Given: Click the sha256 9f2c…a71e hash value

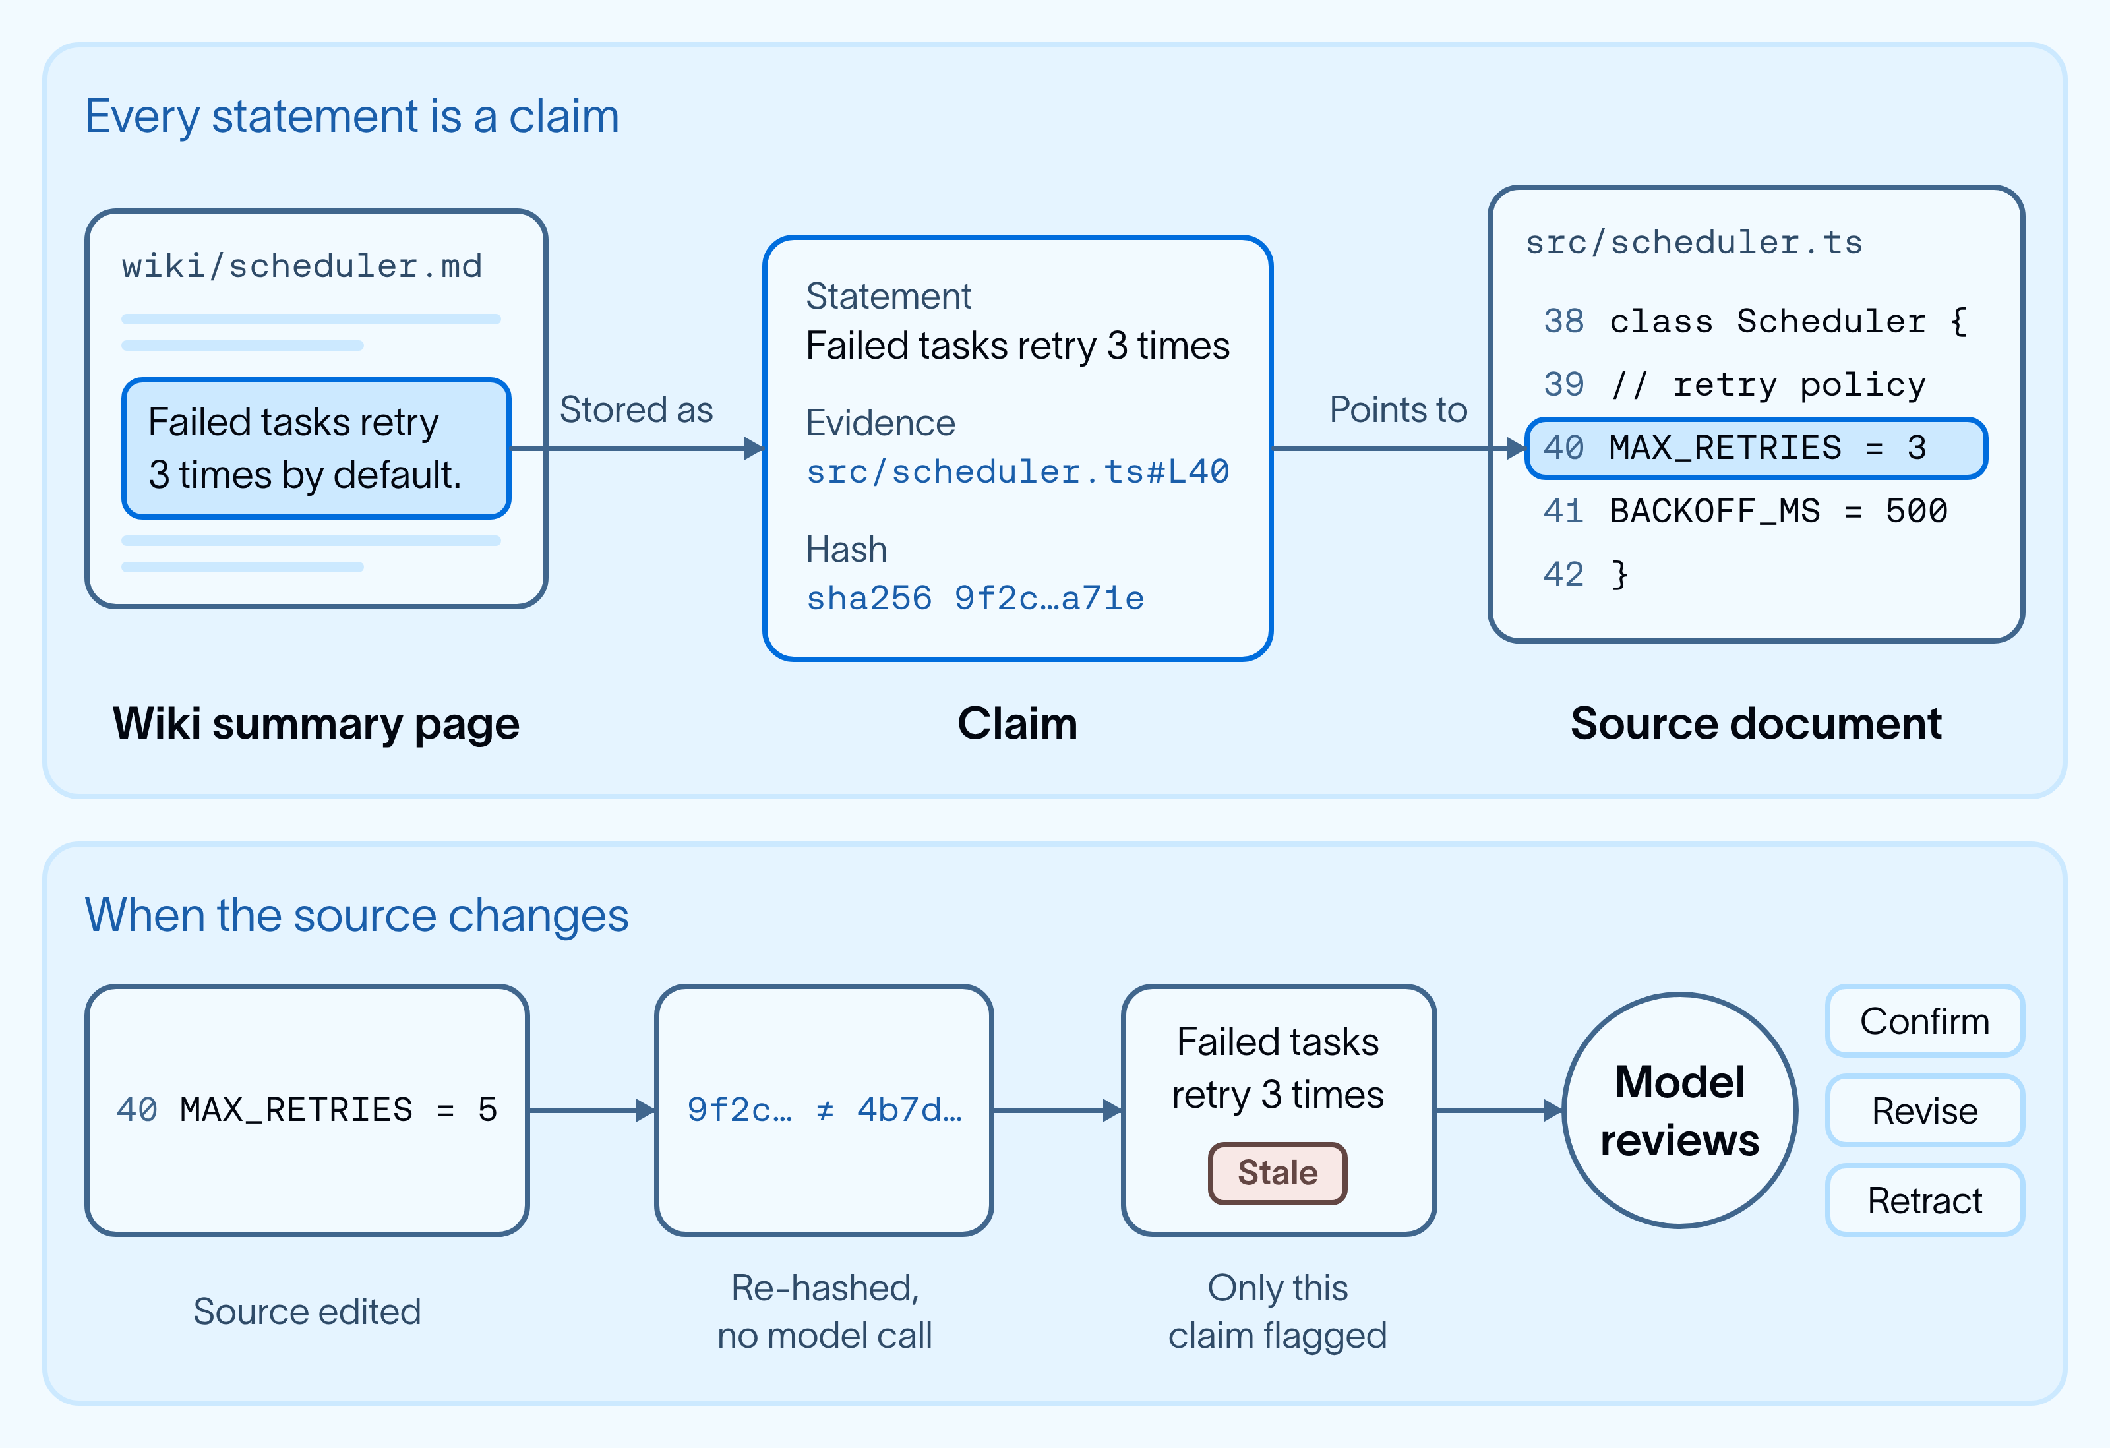Looking at the screenshot, I should click(x=975, y=598).
